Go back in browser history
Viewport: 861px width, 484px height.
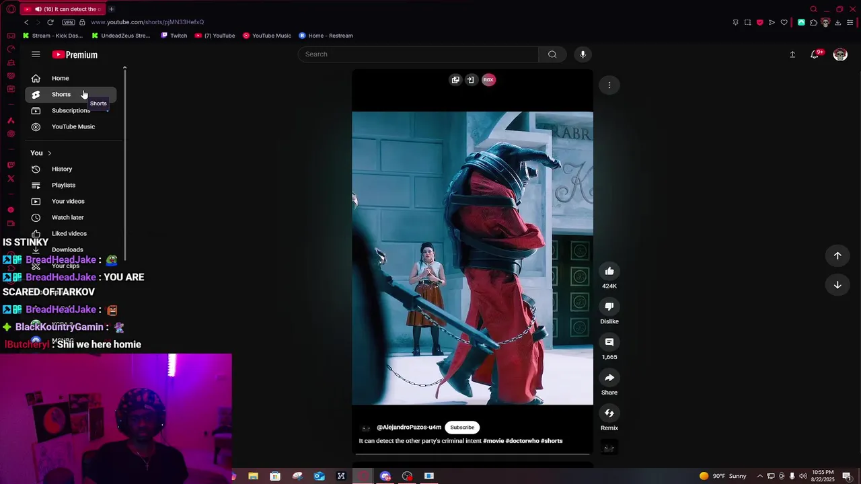(26, 22)
